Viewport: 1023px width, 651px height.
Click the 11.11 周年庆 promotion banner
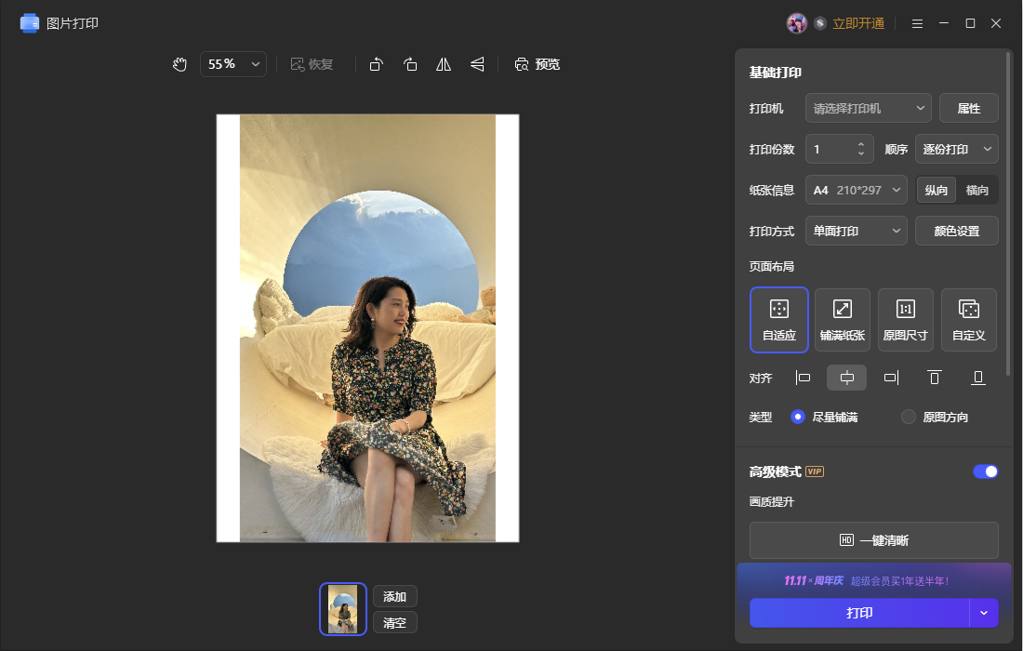coord(873,580)
